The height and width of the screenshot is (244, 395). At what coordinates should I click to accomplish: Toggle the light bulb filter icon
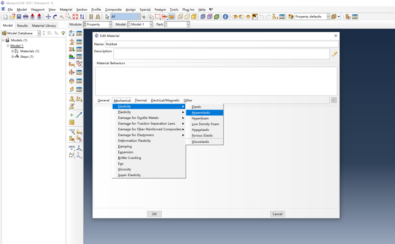point(63,33)
